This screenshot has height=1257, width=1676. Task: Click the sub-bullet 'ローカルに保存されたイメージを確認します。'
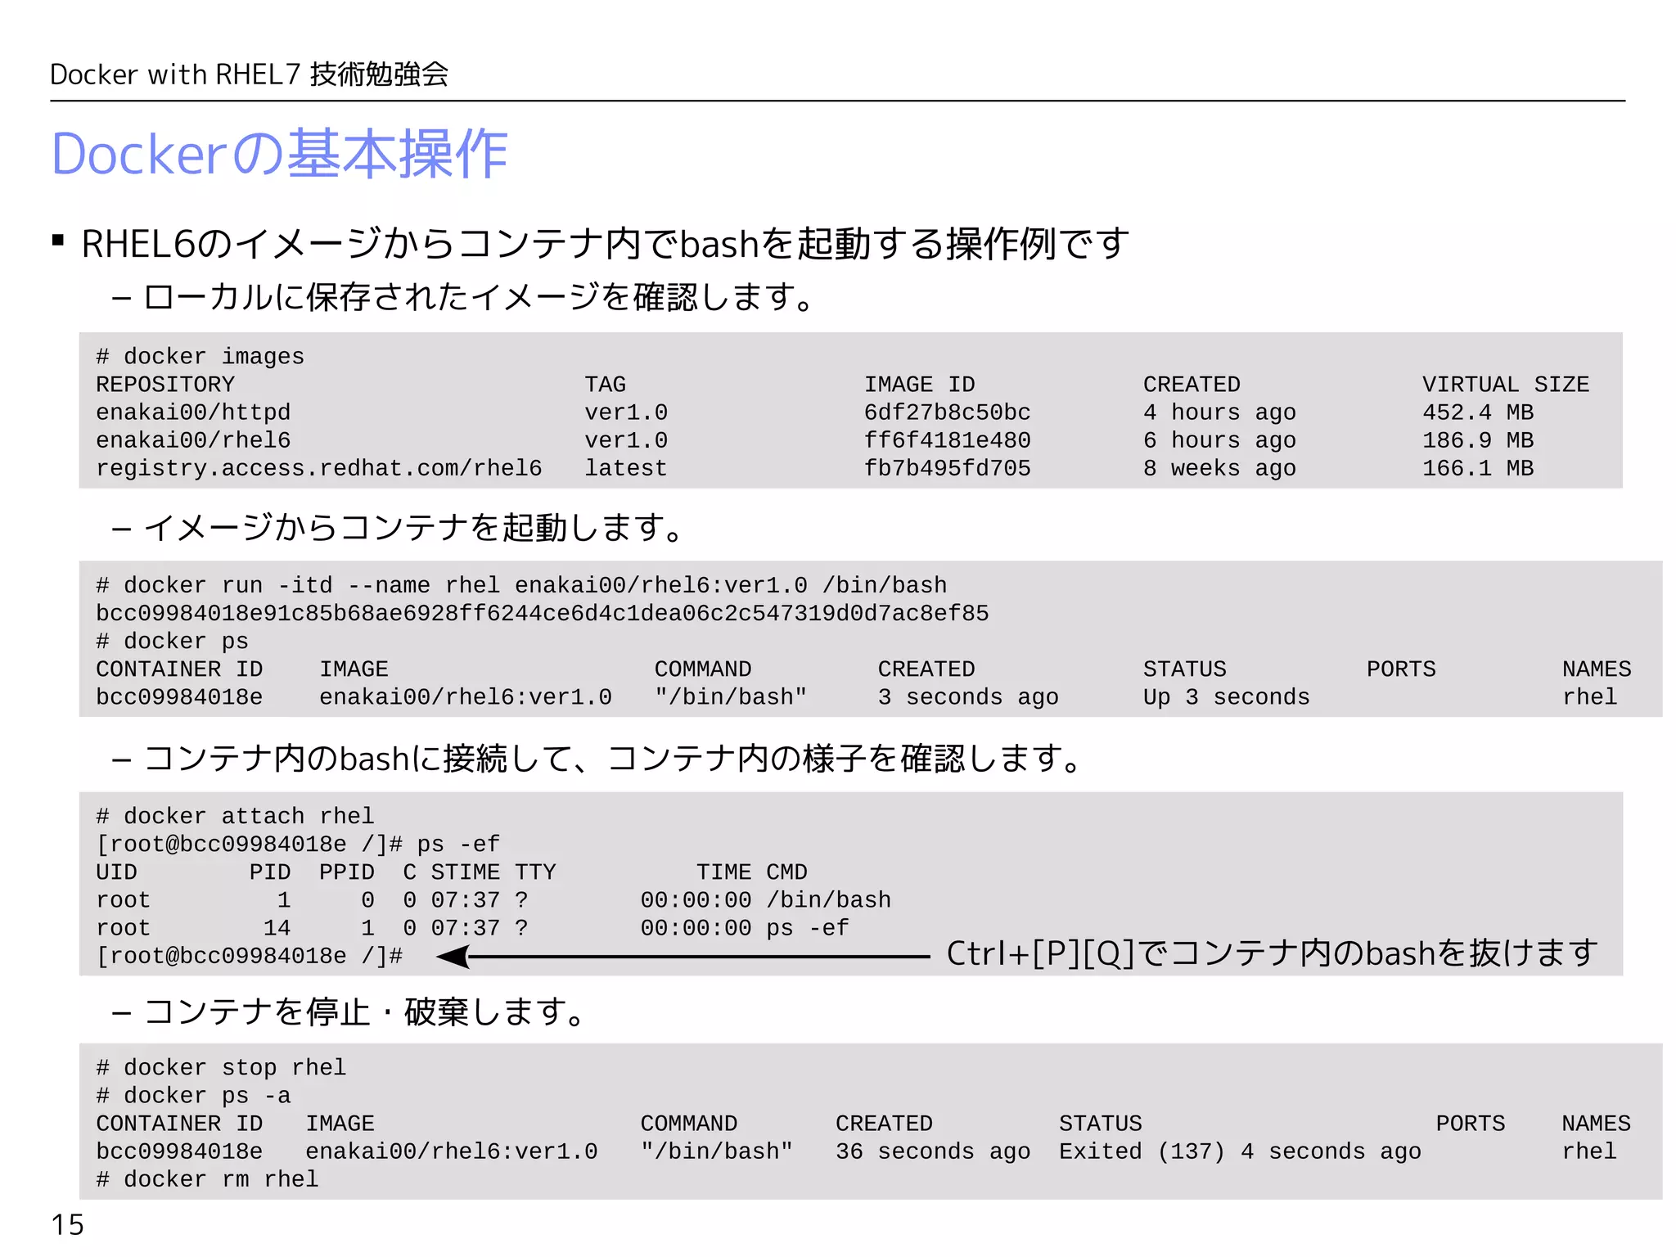click(480, 297)
